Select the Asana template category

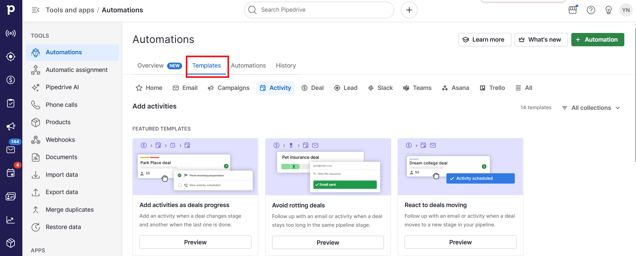coord(455,88)
